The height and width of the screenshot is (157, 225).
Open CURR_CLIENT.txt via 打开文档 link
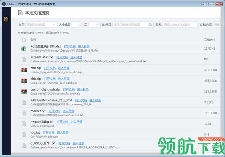coord(64,143)
